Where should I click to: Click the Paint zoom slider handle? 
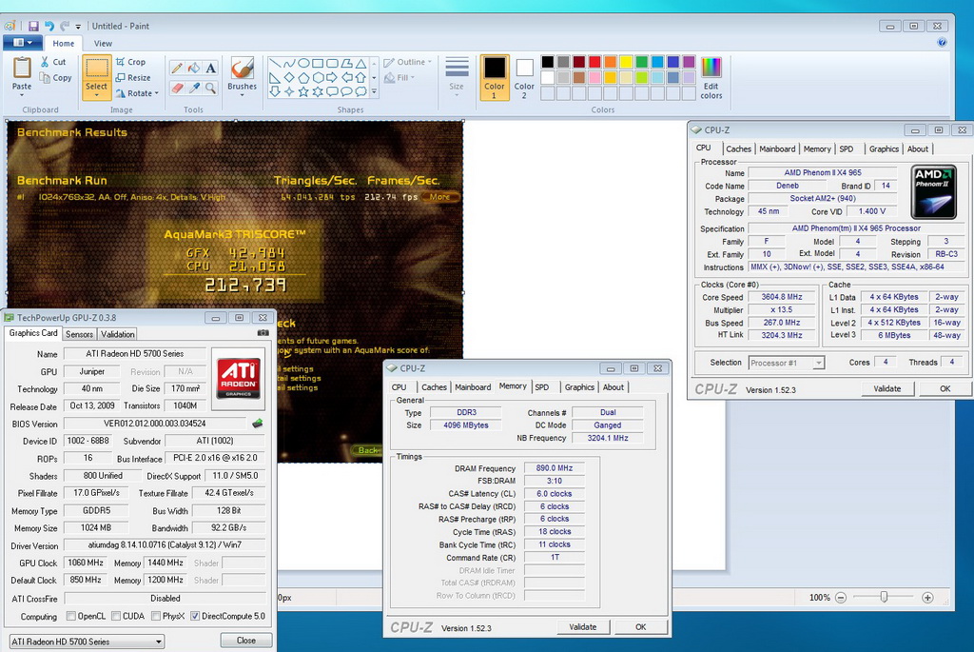(x=884, y=598)
